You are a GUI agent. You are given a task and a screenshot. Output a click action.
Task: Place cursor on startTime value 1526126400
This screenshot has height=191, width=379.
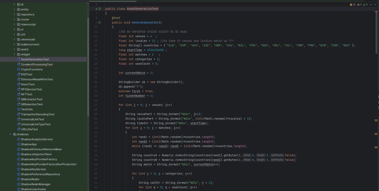point(156,50)
